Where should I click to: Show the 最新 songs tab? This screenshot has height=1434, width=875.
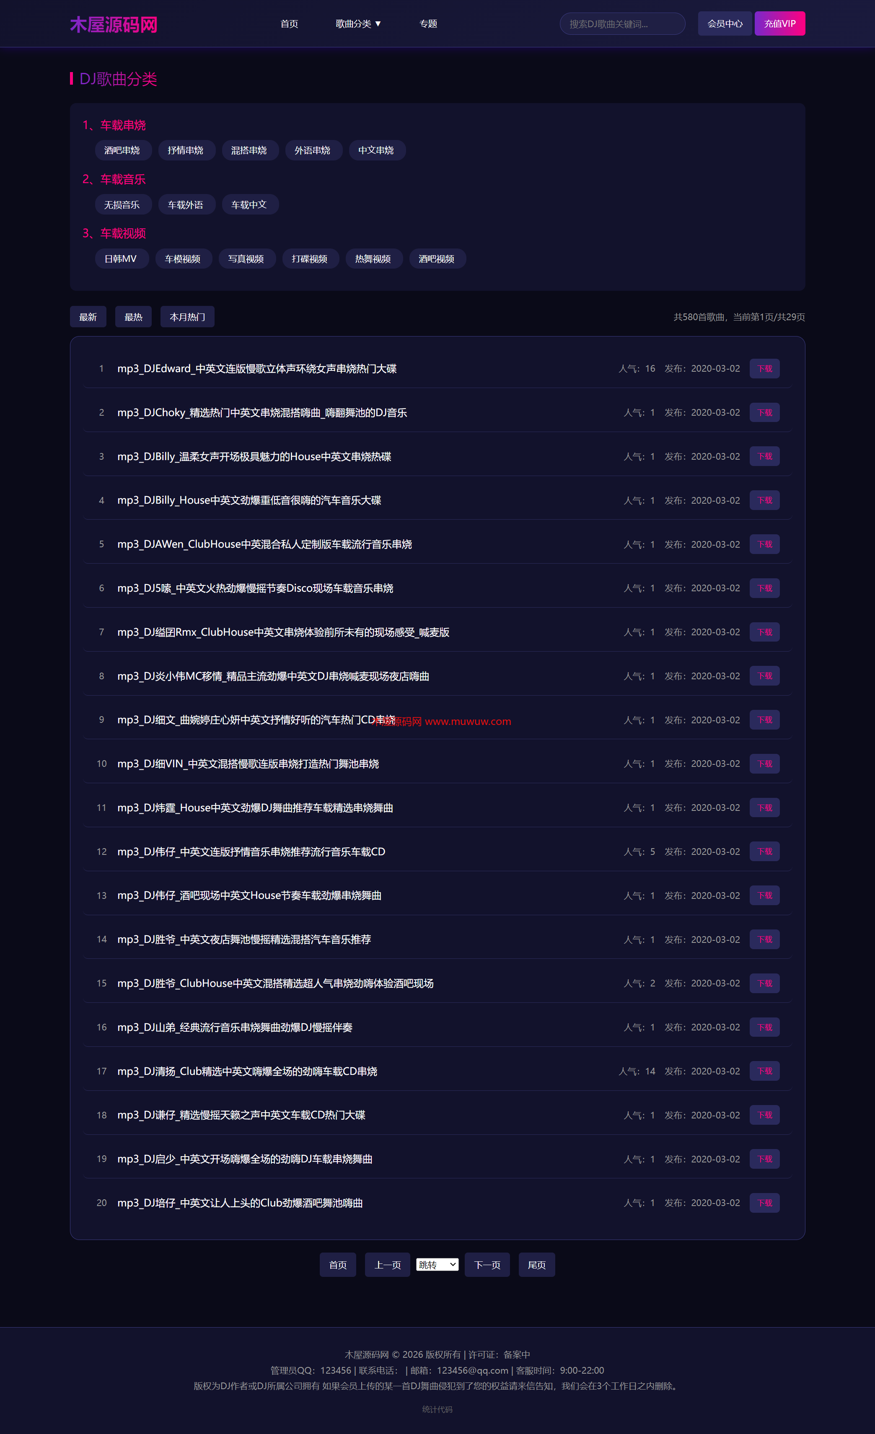[x=88, y=317]
